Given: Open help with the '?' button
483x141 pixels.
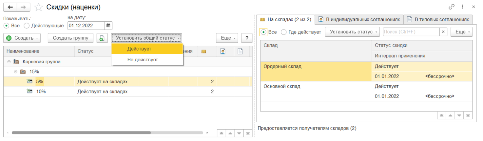Looking at the screenshot, I should pyautogui.click(x=246, y=38).
